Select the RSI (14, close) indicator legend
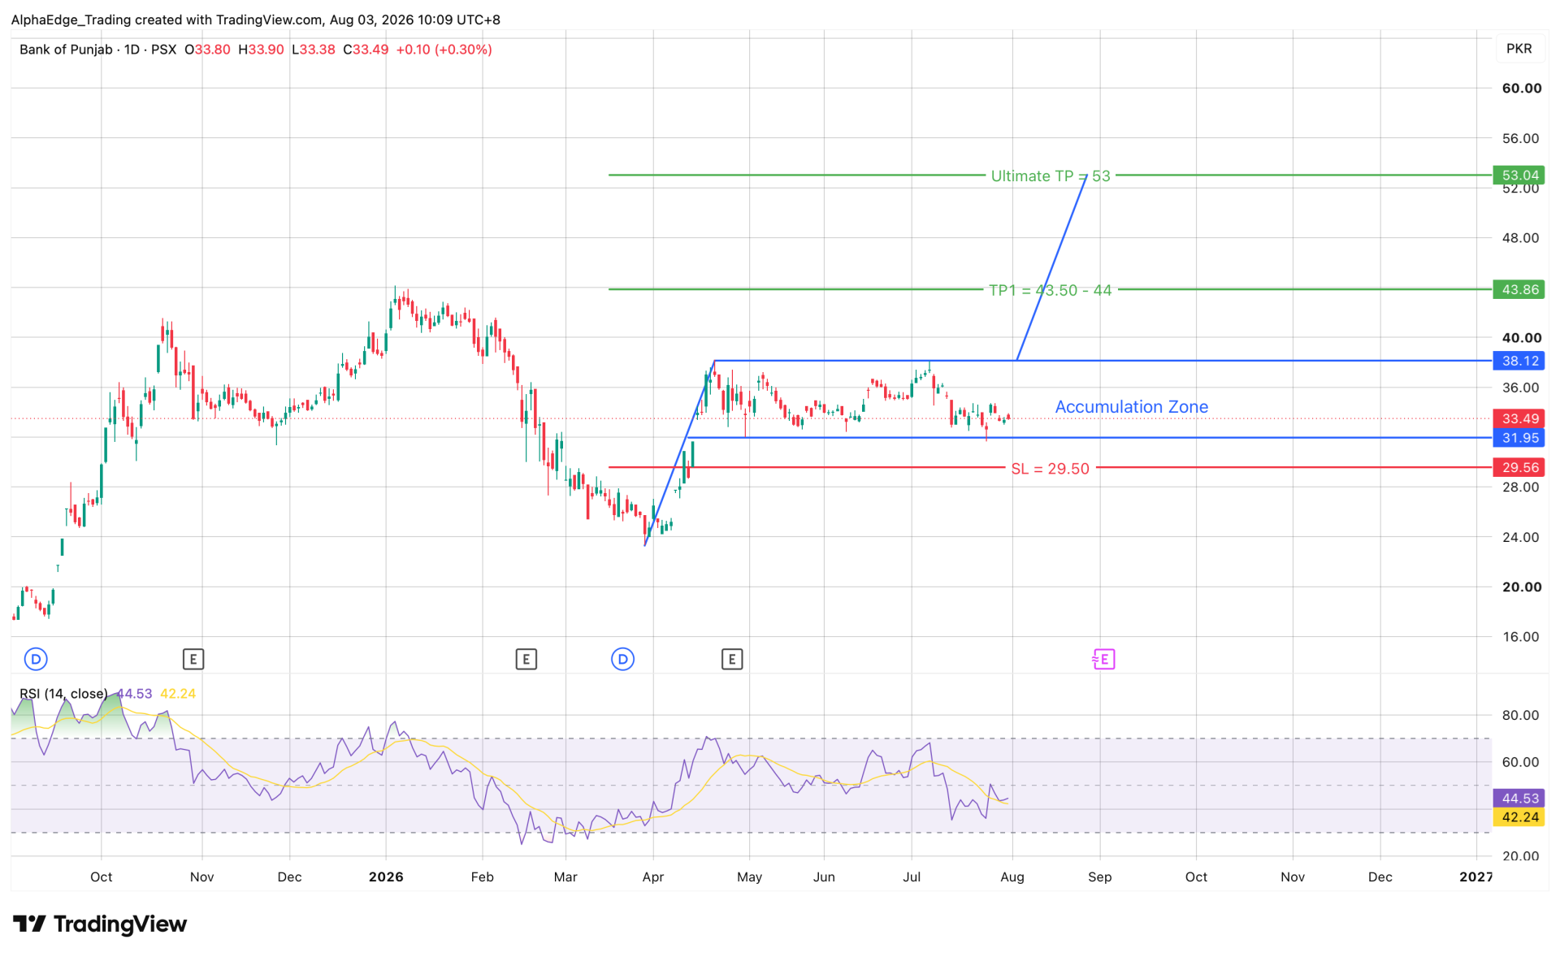1560x957 pixels. coord(63,694)
